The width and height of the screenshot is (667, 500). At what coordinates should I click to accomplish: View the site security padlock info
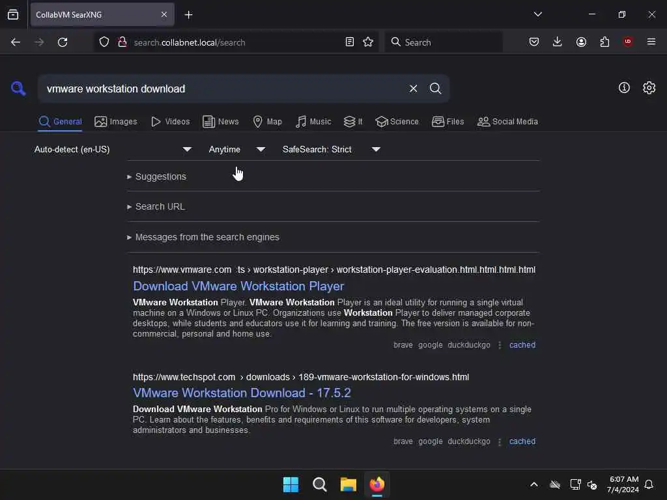[x=122, y=42]
